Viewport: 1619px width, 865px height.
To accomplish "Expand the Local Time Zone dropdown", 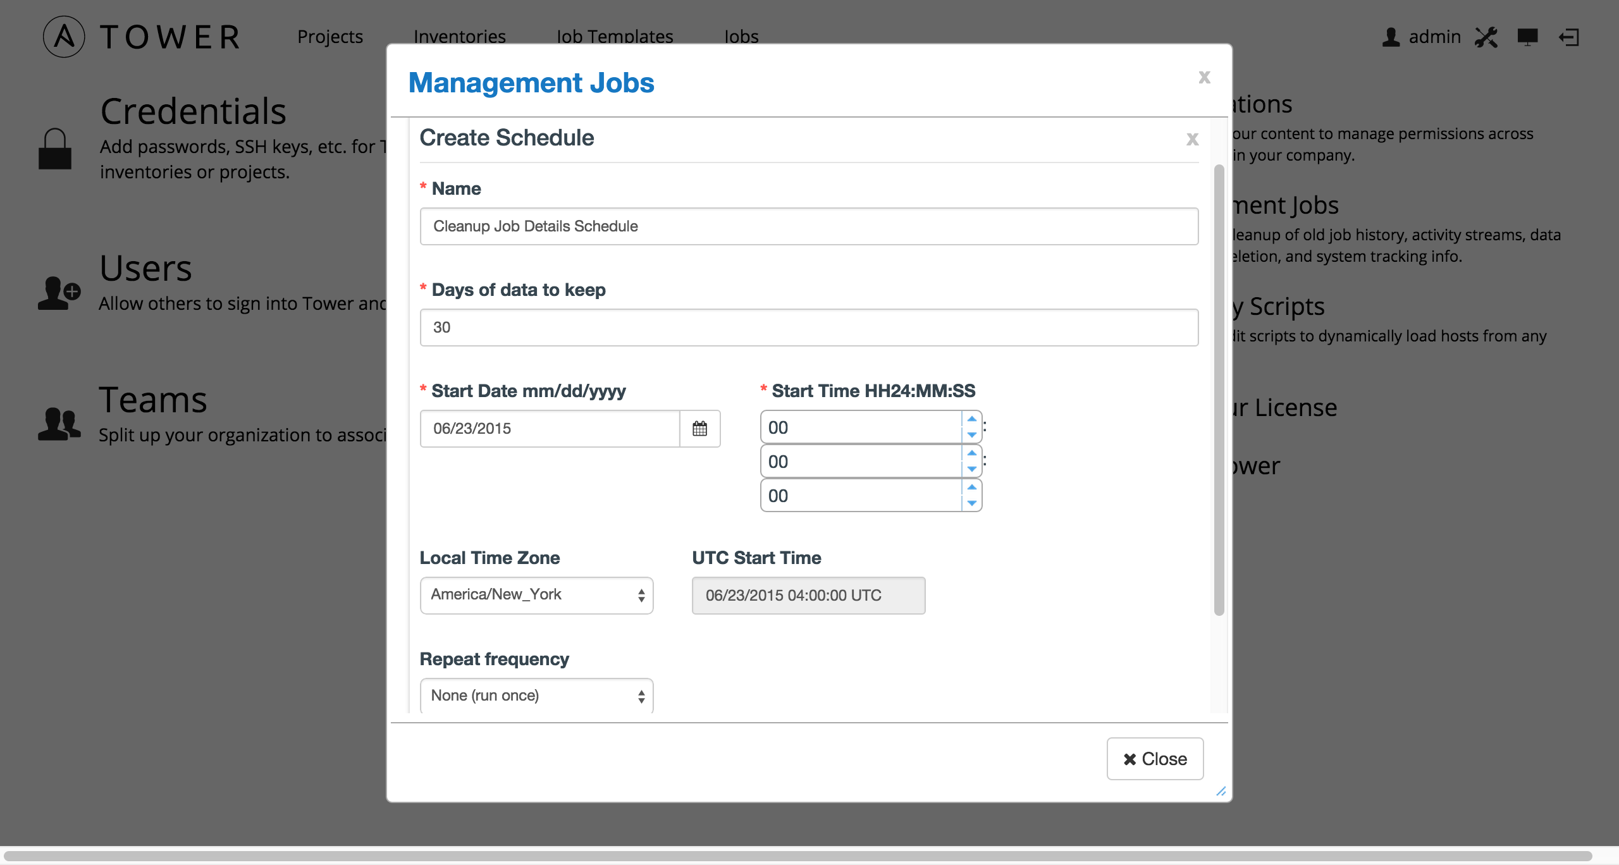I will pyautogui.click(x=534, y=594).
